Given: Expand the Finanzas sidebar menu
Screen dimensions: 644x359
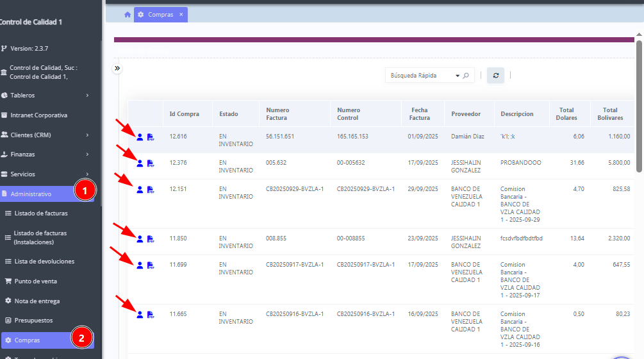Looking at the screenshot, I should (x=87, y=154).
